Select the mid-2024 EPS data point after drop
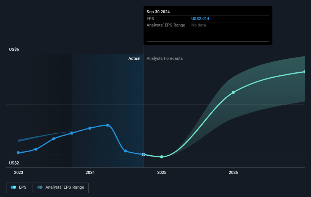The width and height of the screenshot is (311, 197). click(125, 151)
